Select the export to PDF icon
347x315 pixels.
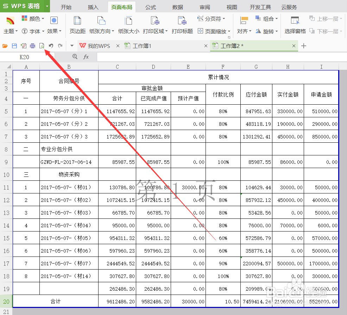(x=23, y=46)
